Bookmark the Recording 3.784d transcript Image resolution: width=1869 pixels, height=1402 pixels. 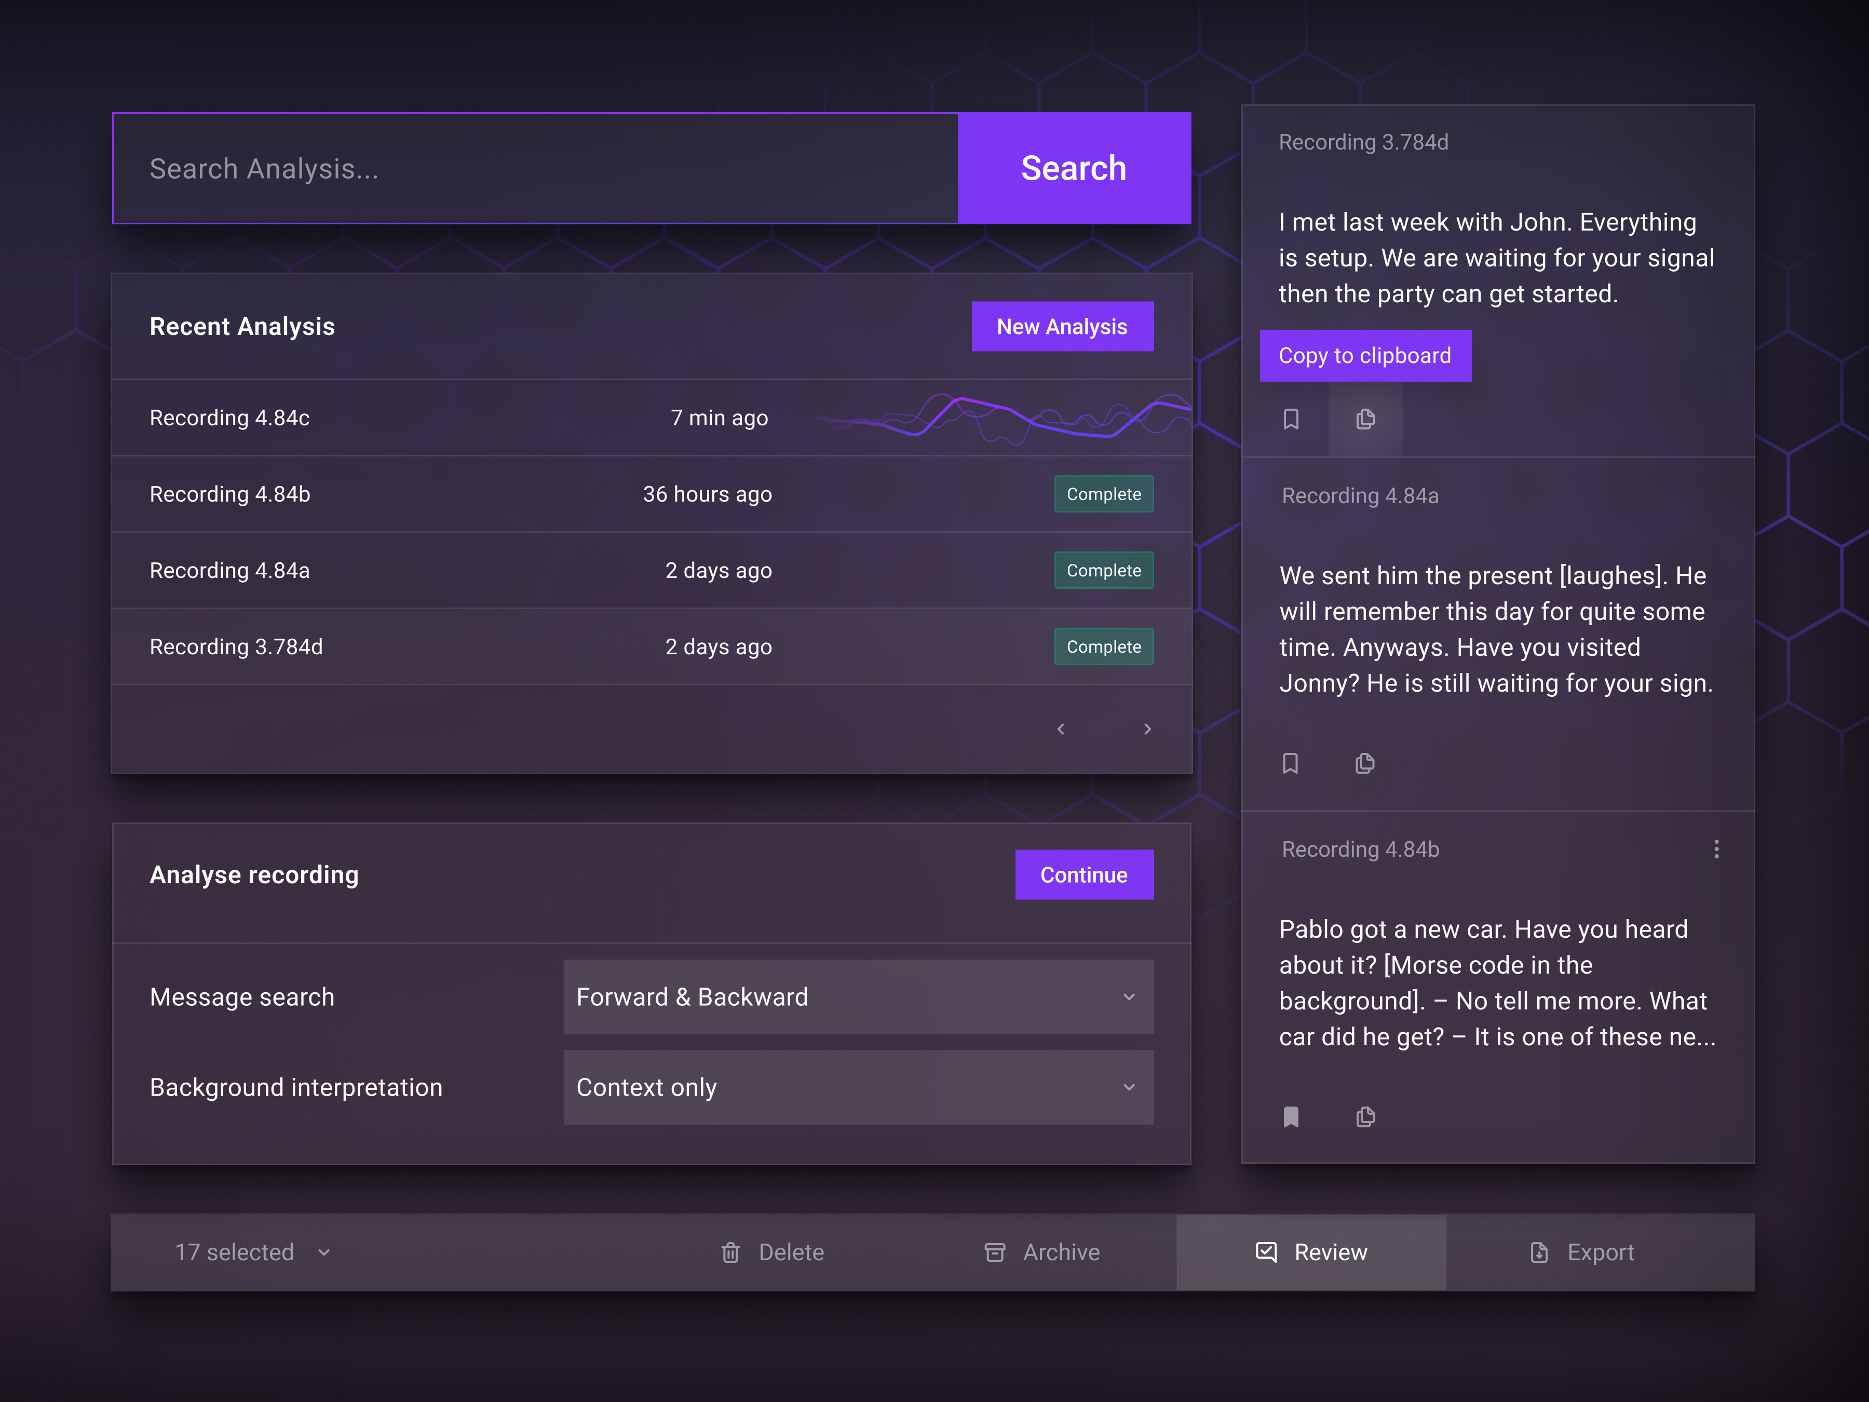1290,419
